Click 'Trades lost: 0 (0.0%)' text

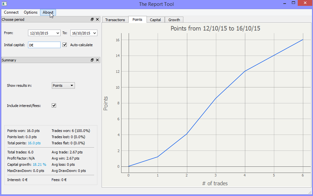click(x=68, y=137)
